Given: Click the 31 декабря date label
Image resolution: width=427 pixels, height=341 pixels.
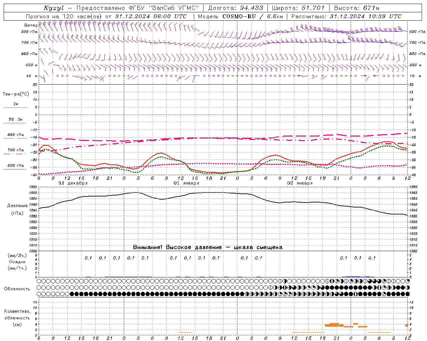Looking at the screenshot, I should click(73, 183).
